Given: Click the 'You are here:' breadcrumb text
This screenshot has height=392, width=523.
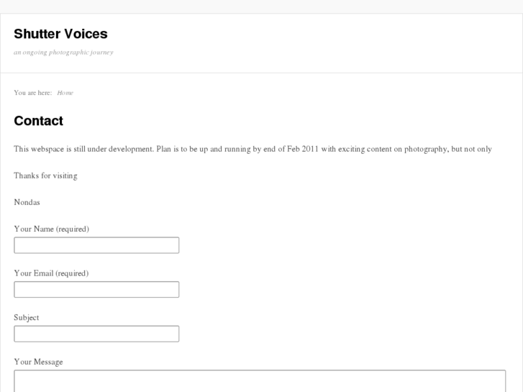Looking at the screenshot, I should tap(32, 93).
